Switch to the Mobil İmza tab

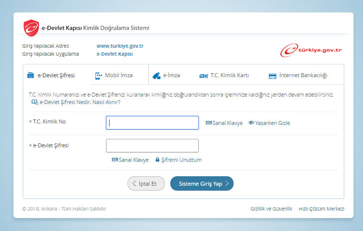(119, 76)
